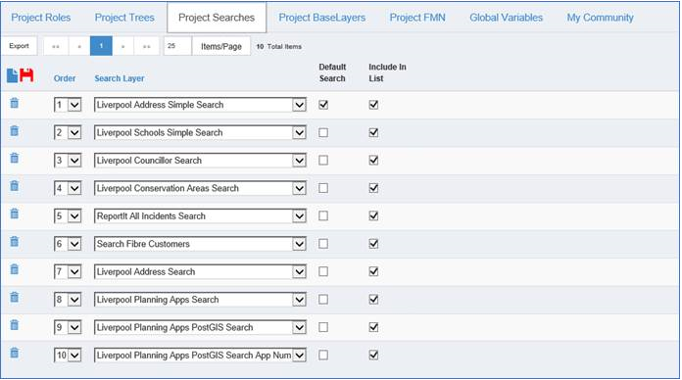The image size is (682, 380).
Task: Open the Liverpool Planning Apps PostGIS Search dropdown
Action: 200,327
